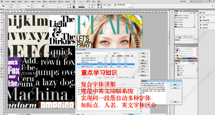Open the 文件(F) menu
215x115 pixels.
point(7,2)
